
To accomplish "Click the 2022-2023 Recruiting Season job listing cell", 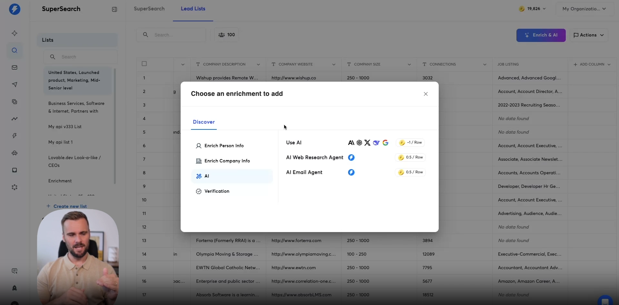I will 530,105.
